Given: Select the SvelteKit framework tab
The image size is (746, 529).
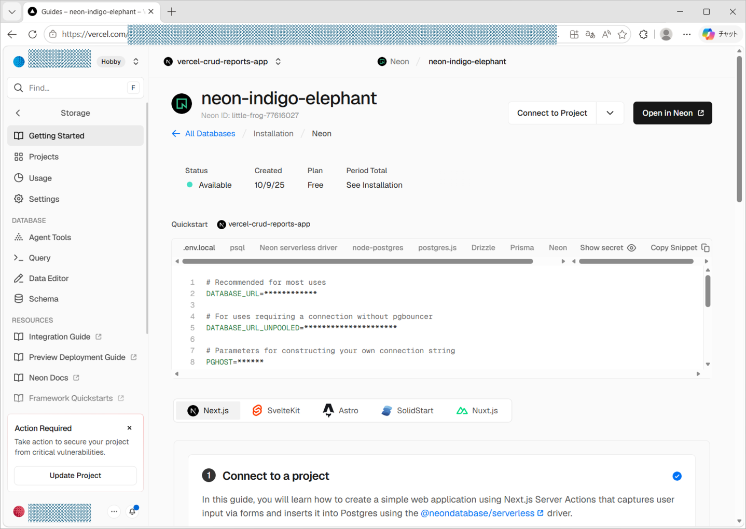Looking at the screenshot, I should pos(276,410).
